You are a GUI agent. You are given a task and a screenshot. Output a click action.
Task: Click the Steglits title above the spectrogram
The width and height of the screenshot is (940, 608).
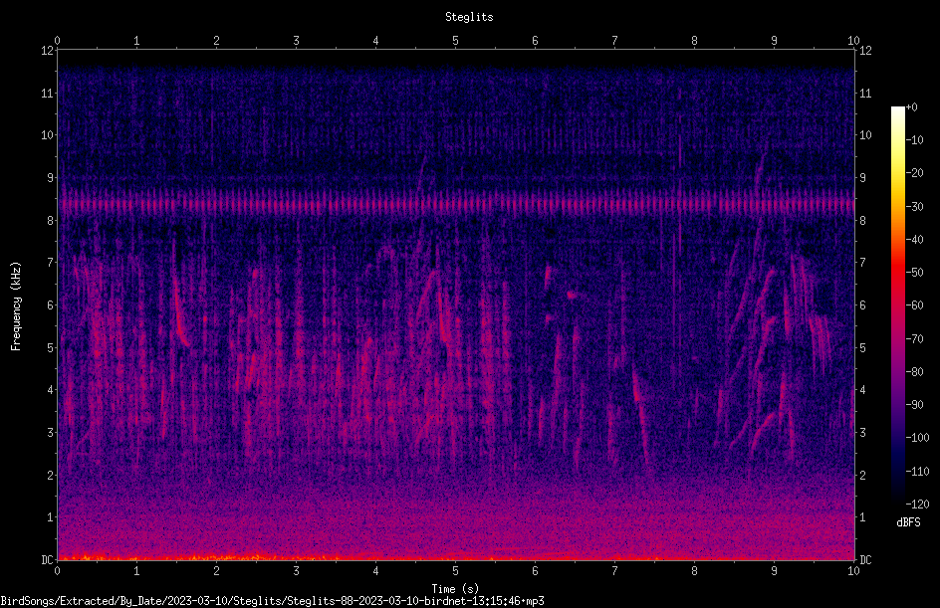(469, 17)
